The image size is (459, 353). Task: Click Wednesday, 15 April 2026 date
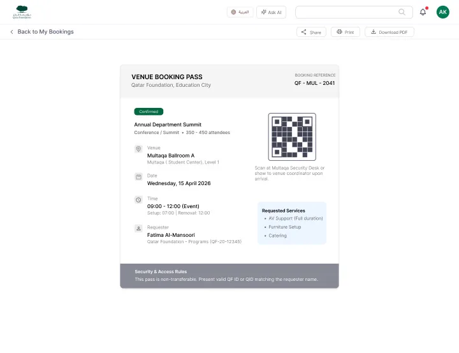pyautogui.click(x=179, y=183)
